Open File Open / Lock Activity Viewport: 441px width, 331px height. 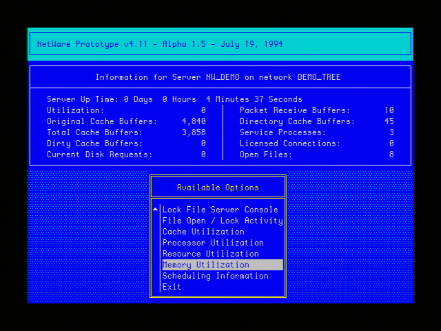[x=223, y=221]
